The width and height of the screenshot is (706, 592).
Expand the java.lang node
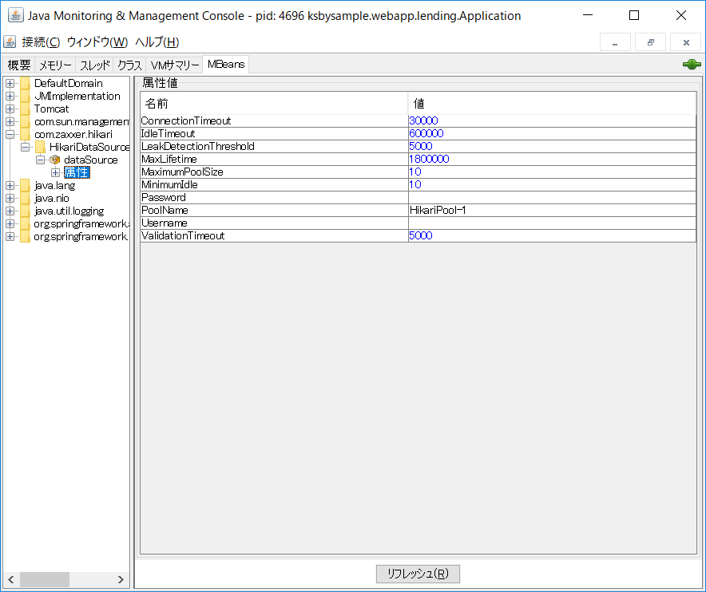click(10, 185)
